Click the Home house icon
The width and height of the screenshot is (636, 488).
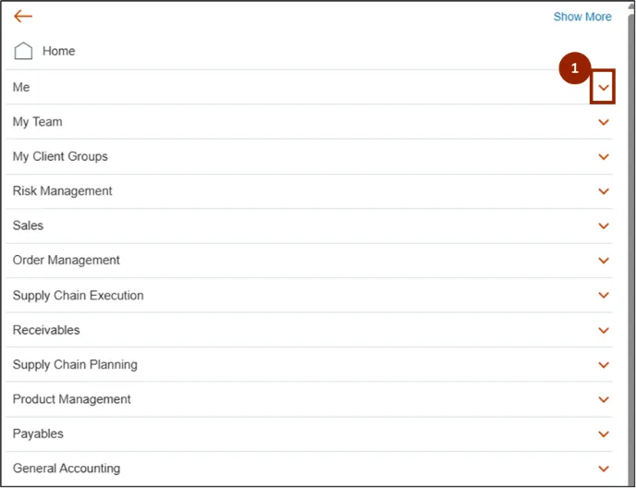pos(23,51)
